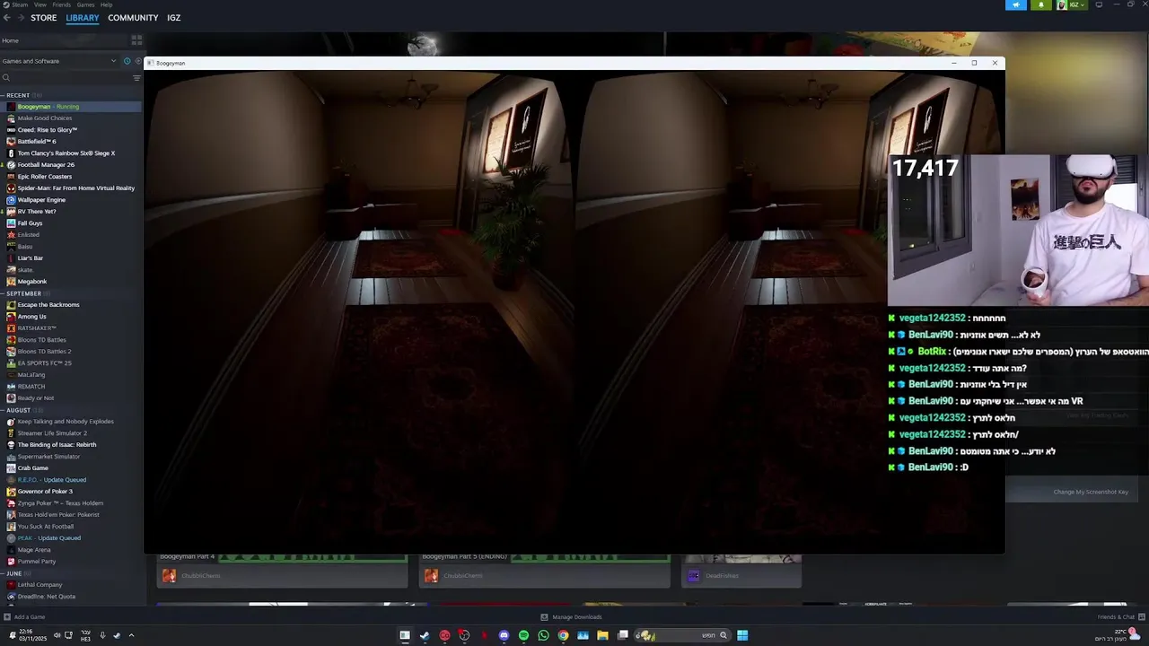Open Boogeyman Part 5 (ENDING) card

(544, 570)
